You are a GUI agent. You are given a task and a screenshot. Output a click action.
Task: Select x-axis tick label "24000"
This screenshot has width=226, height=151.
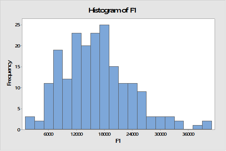132,134
